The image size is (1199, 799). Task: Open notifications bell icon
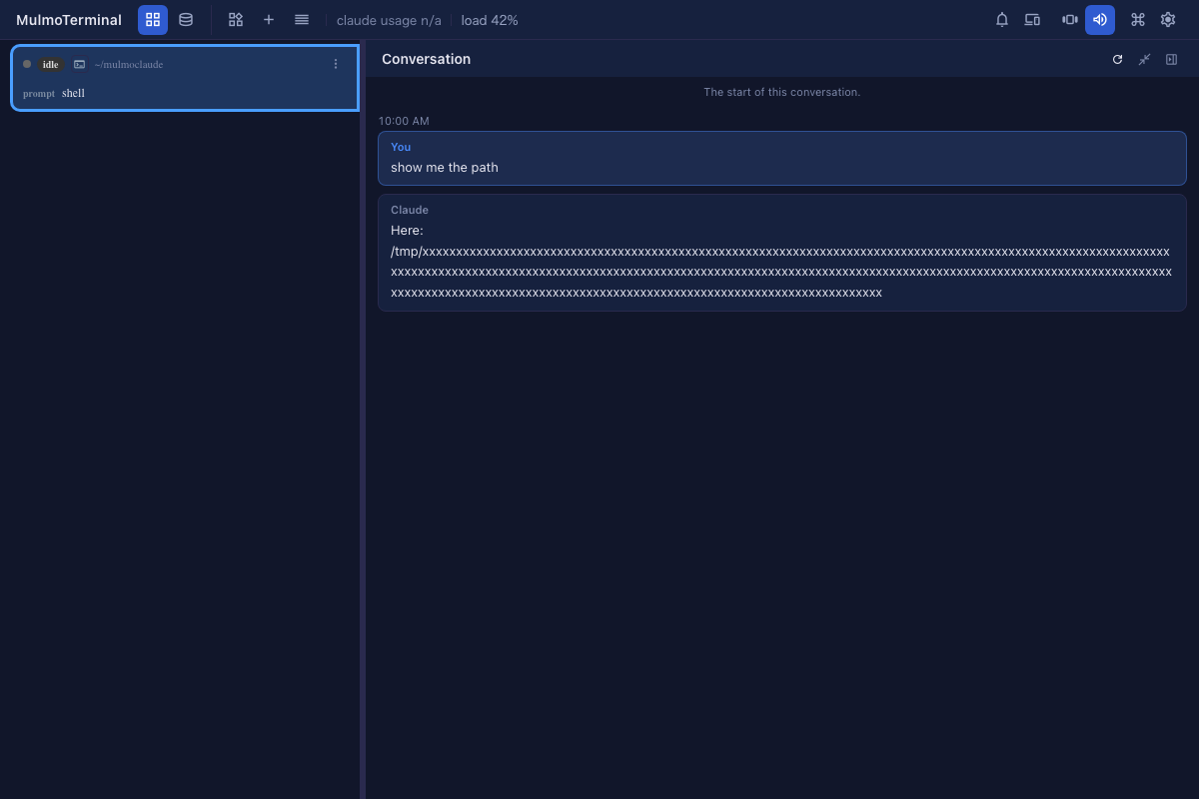pyautogui.click(x=1002, y=20)
